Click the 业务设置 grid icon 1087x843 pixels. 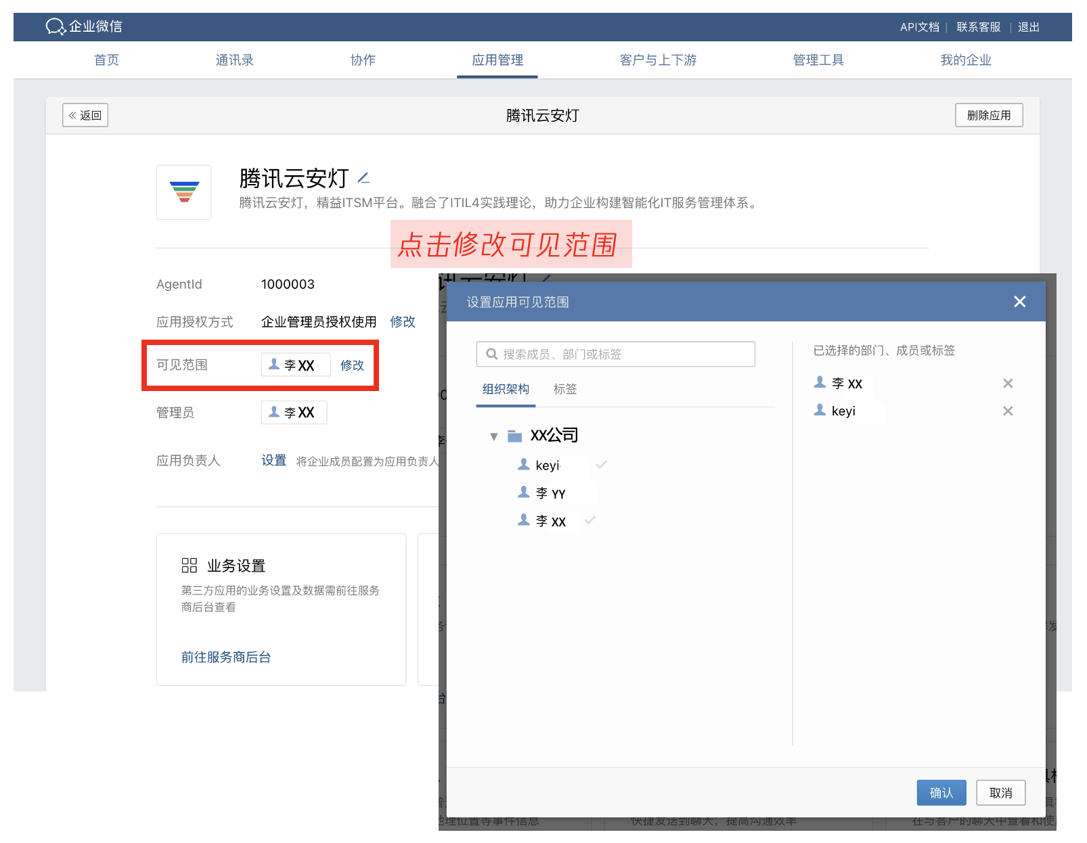190,566
